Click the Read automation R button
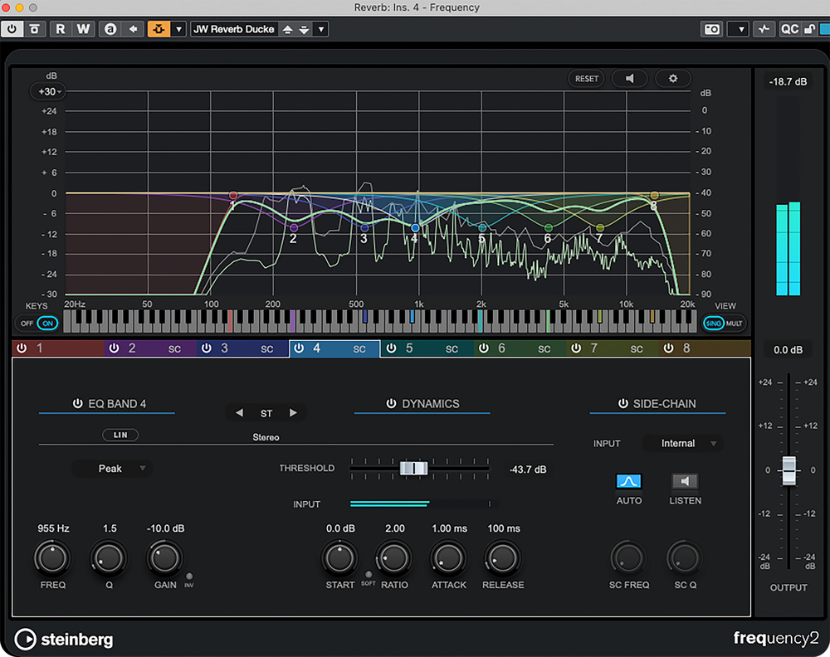 pyautogui.click(x=61, y=29)
